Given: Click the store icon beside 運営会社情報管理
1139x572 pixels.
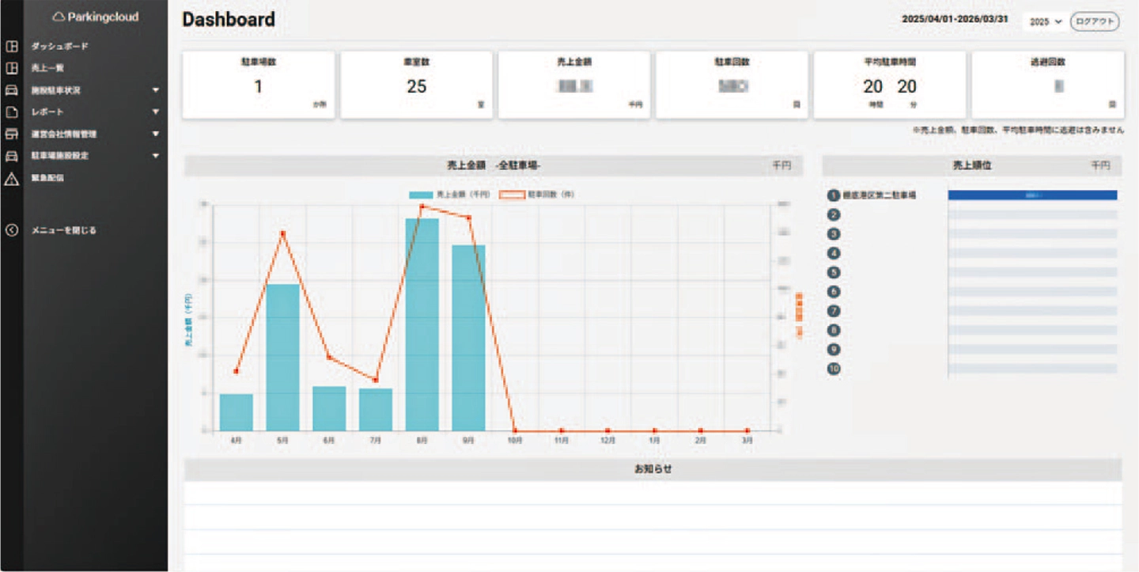Looking at the screenshot, I should (12, 134).
